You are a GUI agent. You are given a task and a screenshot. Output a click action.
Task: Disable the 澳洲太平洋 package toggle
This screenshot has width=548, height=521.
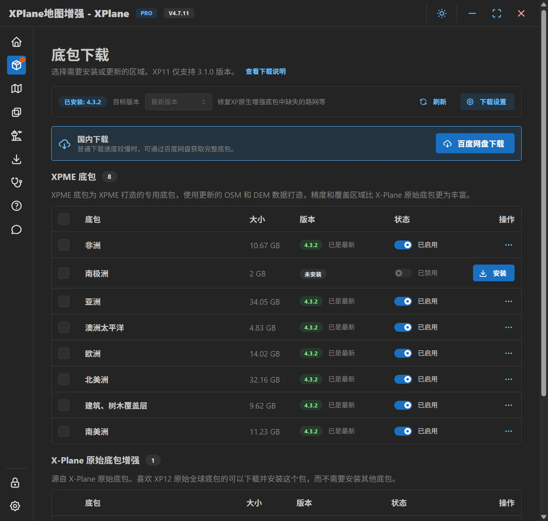(x=403, y=327)
